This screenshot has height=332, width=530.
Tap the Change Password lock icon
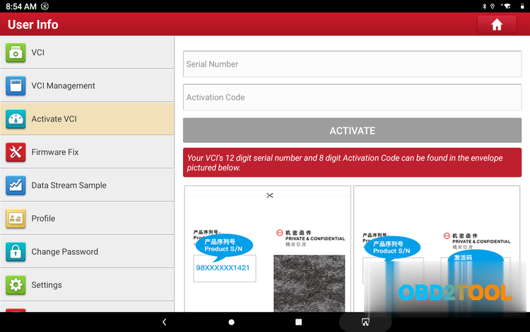click(16, 251)
